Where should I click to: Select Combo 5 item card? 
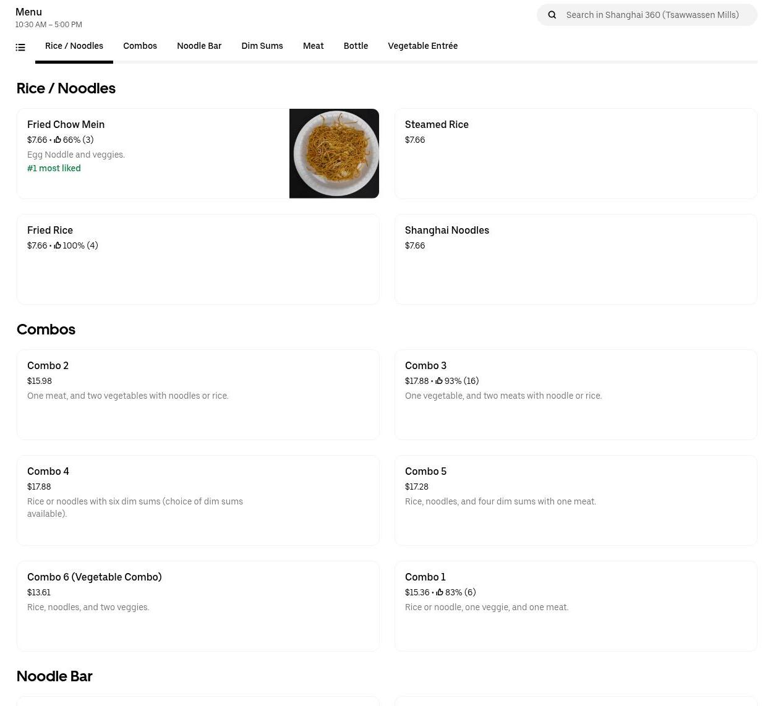pos(575,500)
